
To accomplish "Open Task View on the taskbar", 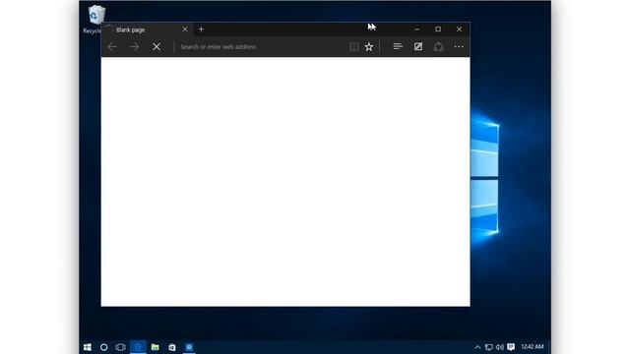I will [x=120, y=347].
